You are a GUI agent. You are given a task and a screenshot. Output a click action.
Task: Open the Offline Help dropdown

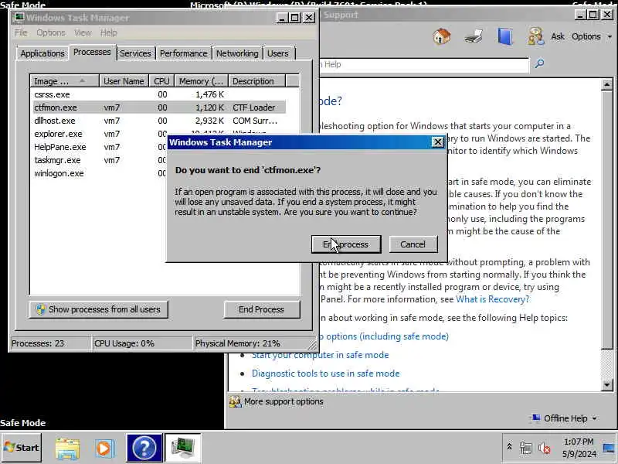[x=565, y=418]
